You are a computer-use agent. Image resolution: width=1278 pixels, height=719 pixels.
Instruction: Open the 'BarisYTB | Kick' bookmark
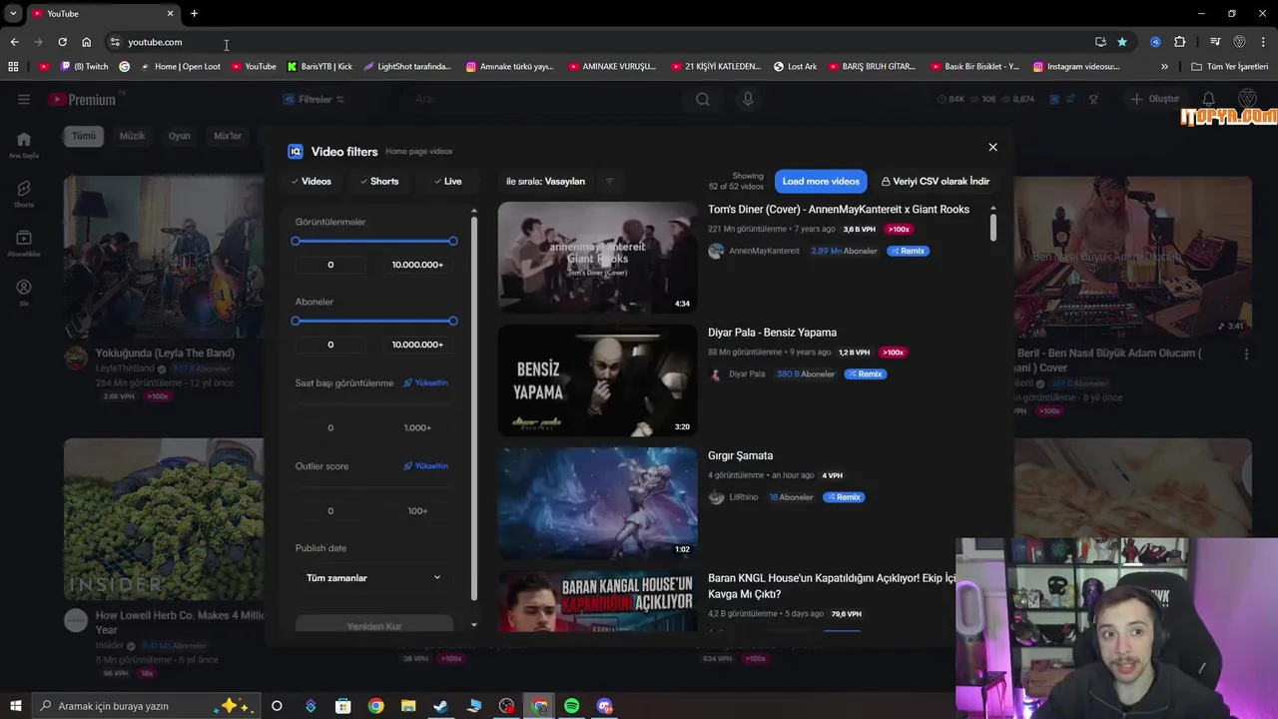tap(319, 67)
